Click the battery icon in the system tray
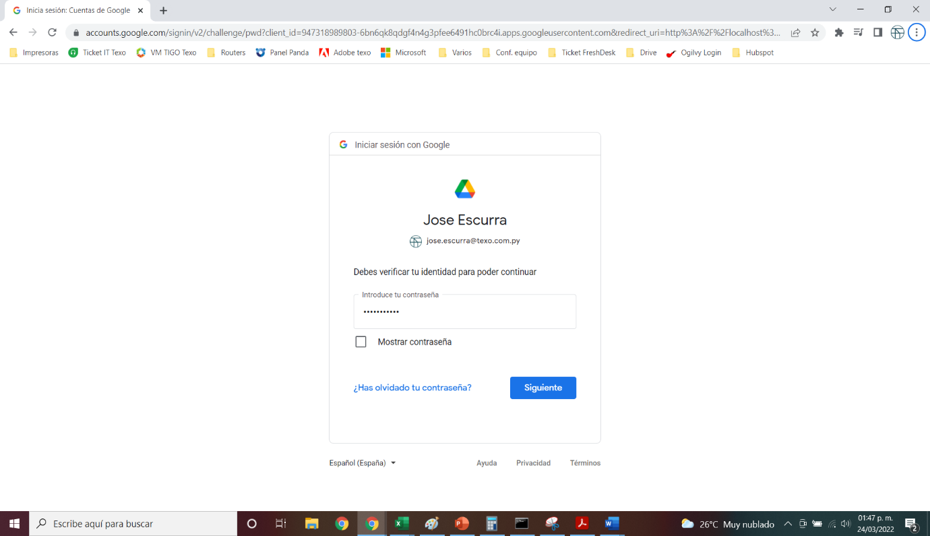This screenshot has width=930, height=536. (x=817, y=524)
